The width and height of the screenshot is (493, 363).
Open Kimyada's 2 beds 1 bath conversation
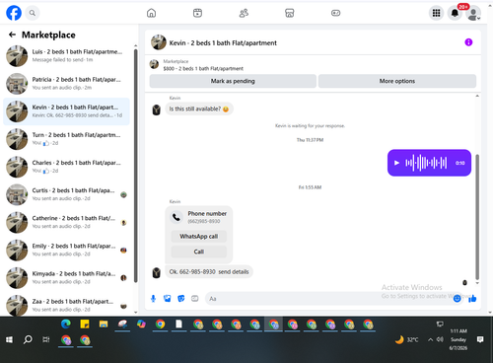pyautogui.click(x=66, y=278)
